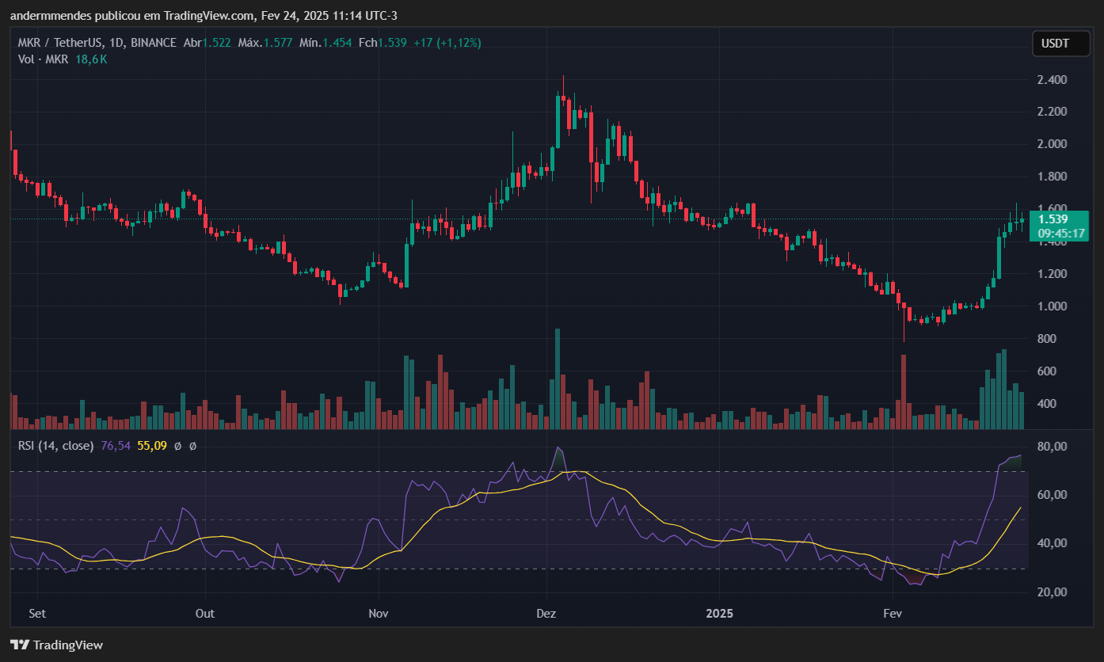The image size is (1104, 662).
Task: Click the 1.200 price axis label
Action: click(x=1053, y=274)
